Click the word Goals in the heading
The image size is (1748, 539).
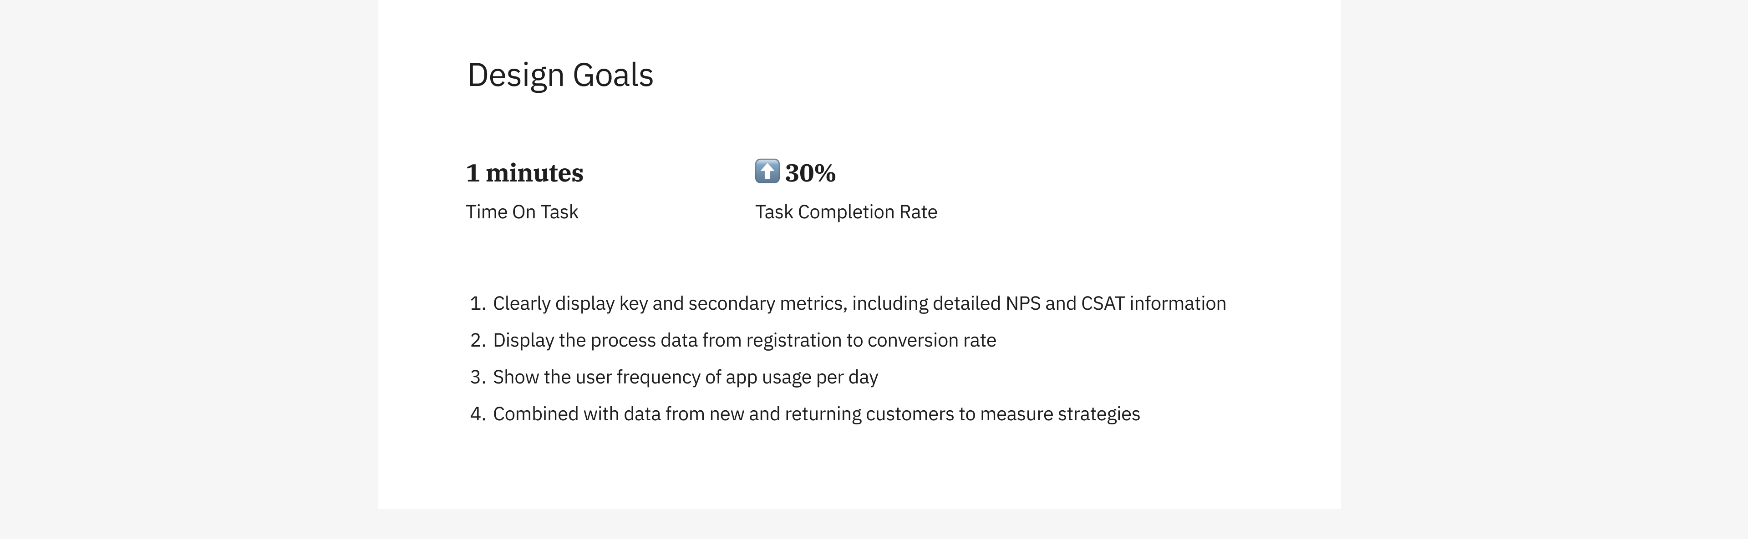click(x=613, y=75)
